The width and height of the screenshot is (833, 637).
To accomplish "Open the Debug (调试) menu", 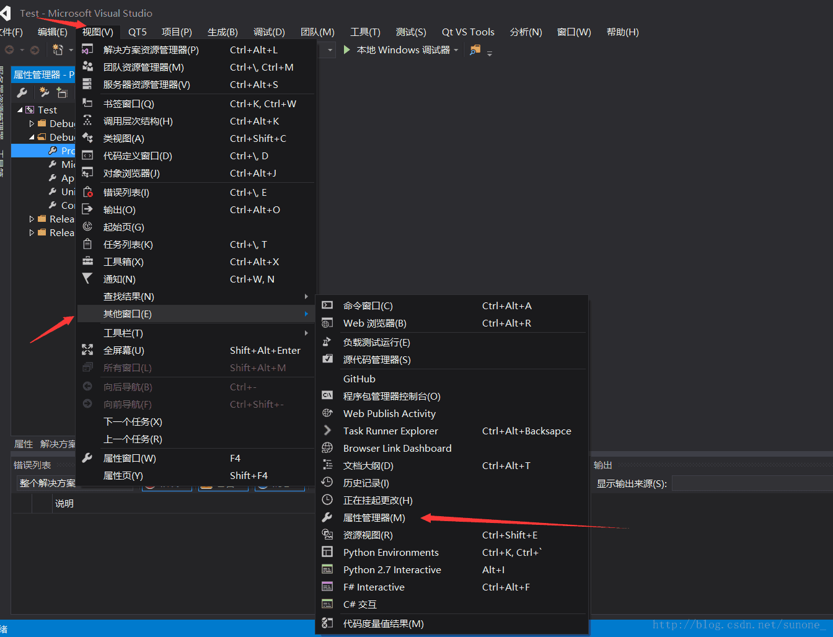I will (269, 32).
